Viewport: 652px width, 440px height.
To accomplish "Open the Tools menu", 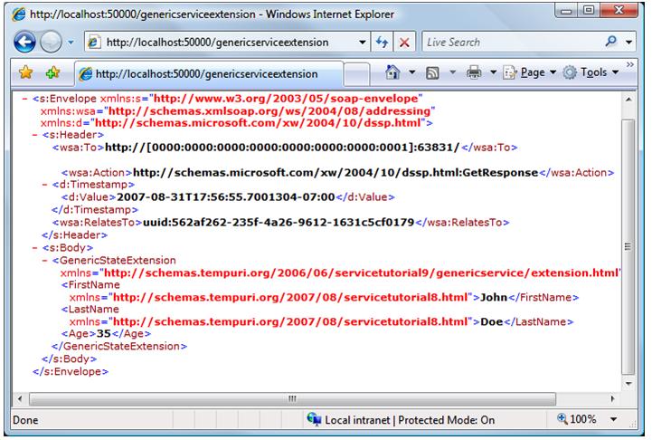I will click(x=591, y=72).
